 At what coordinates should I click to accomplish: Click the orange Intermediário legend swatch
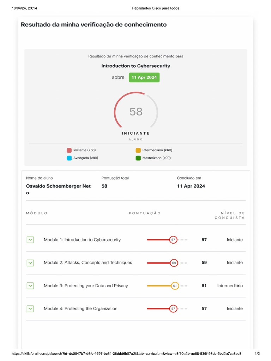click(x=138, y=150)
